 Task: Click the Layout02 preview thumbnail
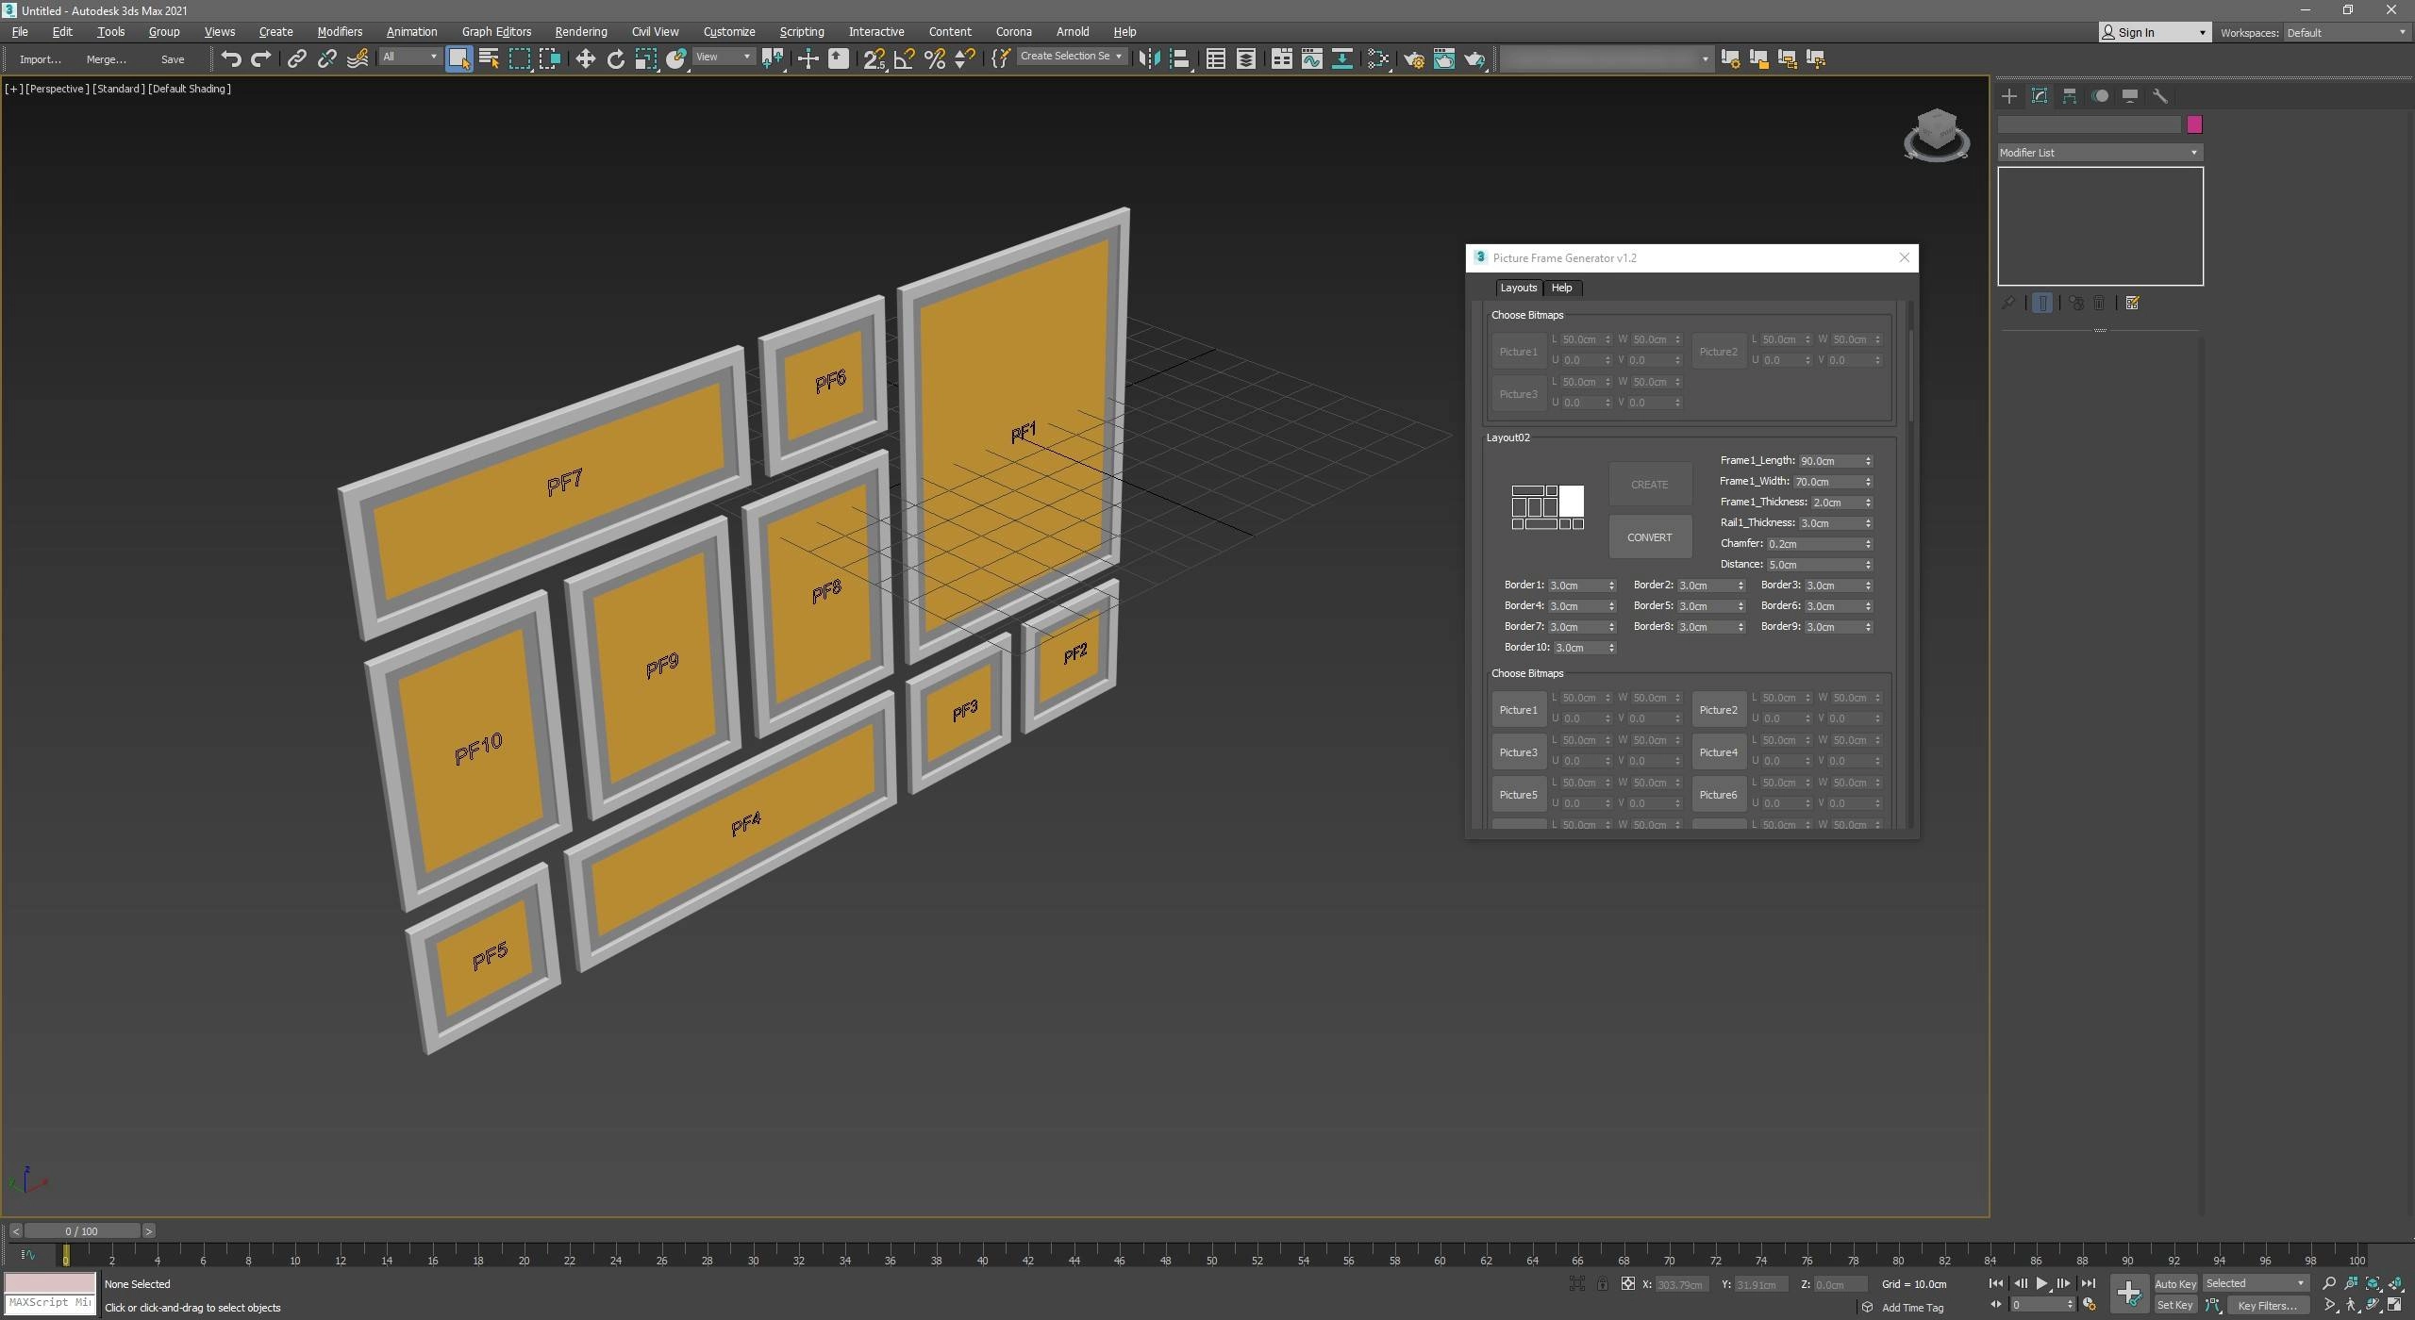(x=1547, y=507)
